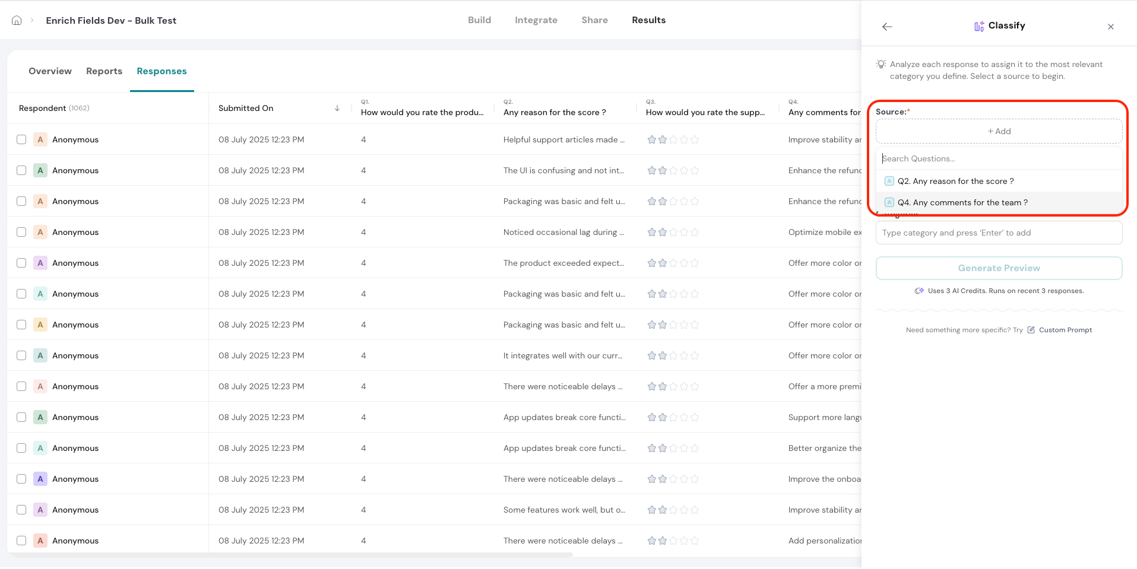Click the second star in first row rating

663,139
